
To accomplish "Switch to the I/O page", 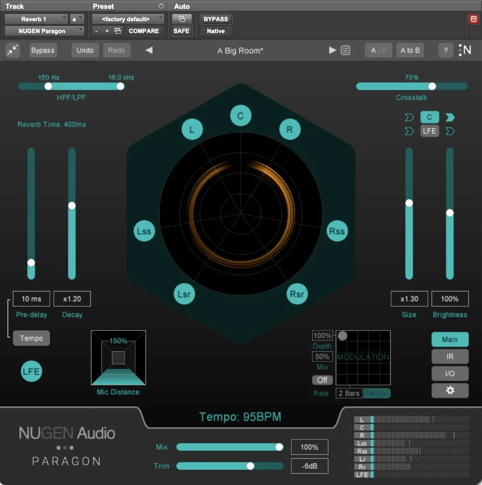I will click(x=450, y=373).
